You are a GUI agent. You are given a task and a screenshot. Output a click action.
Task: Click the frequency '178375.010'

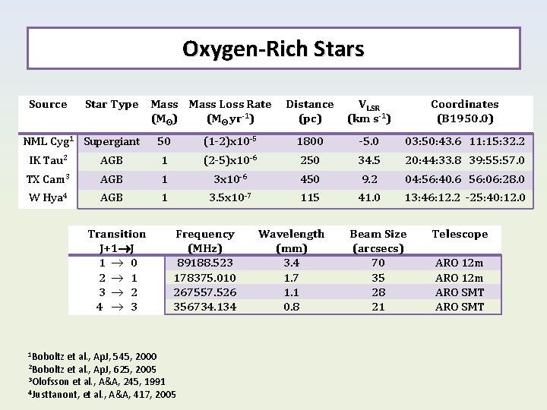tap(205, 278)
